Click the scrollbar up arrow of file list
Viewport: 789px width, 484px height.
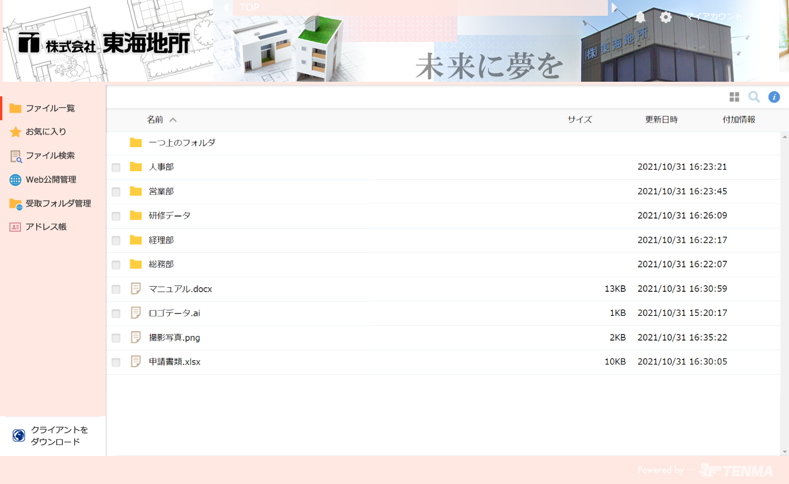click(784, 136)
